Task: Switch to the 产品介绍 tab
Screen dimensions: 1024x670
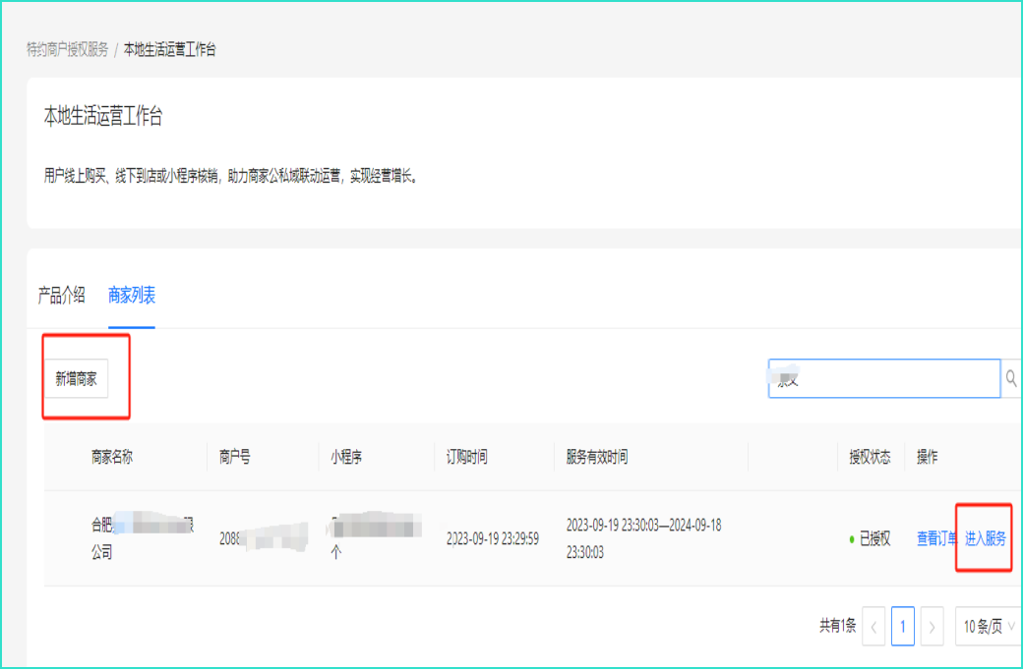Action: point(61,295)
